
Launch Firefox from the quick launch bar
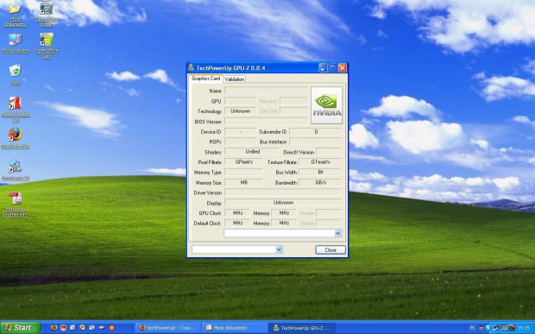(x=53, y=327)
